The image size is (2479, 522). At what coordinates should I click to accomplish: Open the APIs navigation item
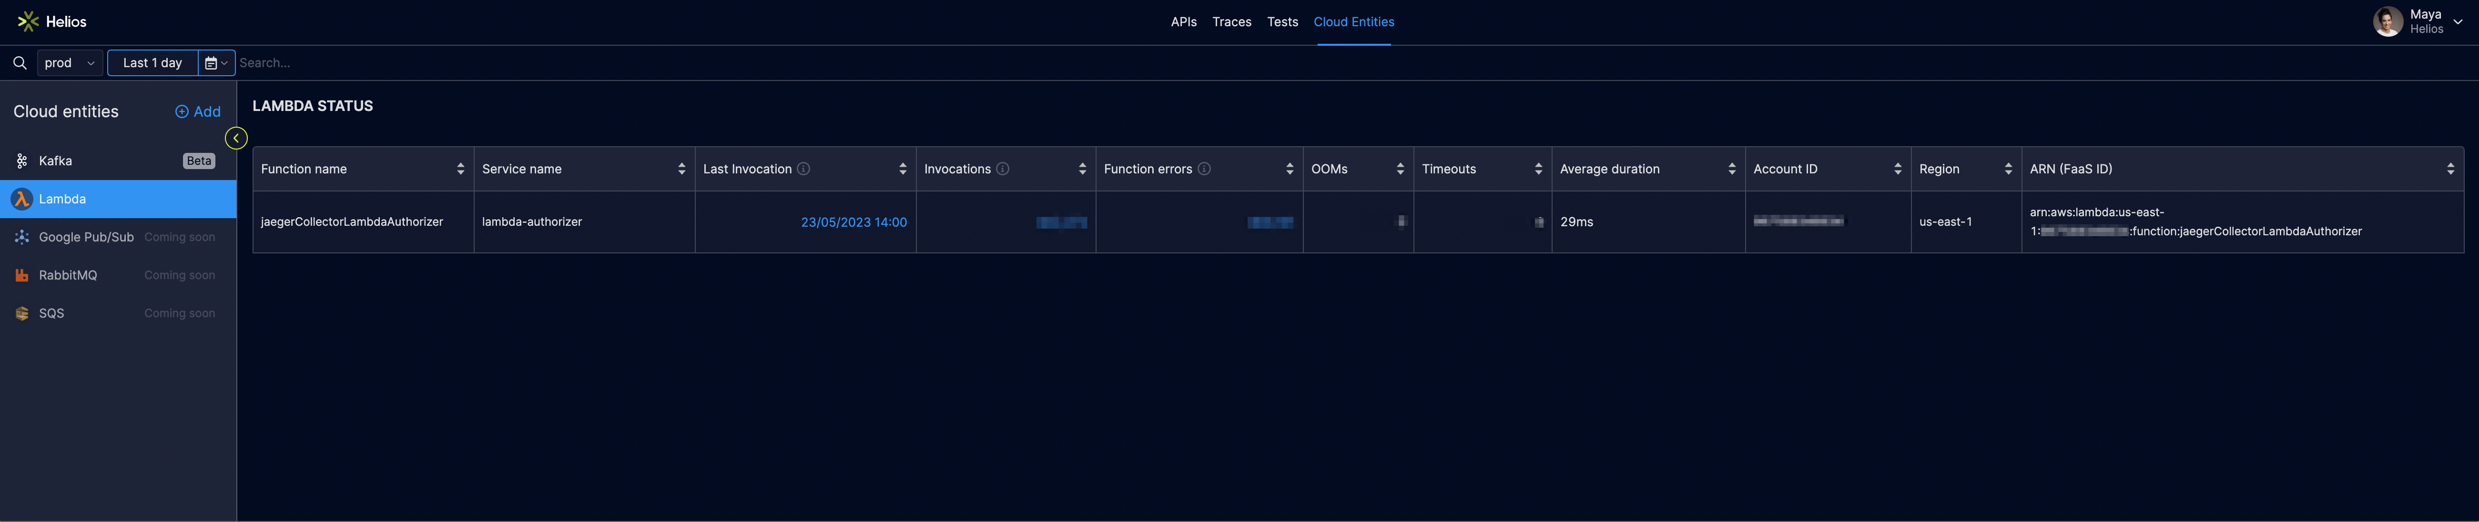(1183, 21)
